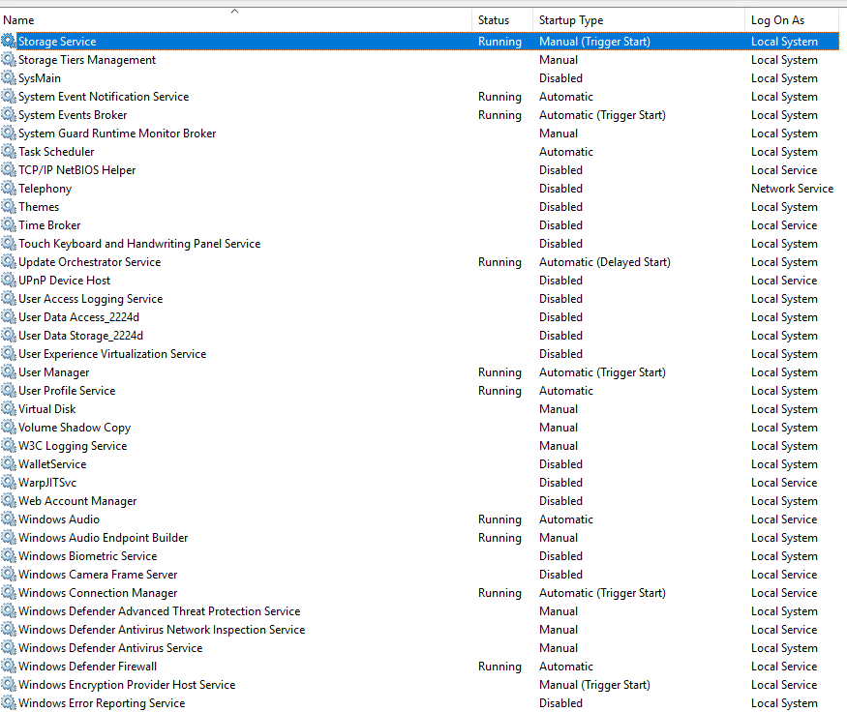Click Local Service logon for Windows Audio
Screen dimensions: 847x712
point(784,519)
